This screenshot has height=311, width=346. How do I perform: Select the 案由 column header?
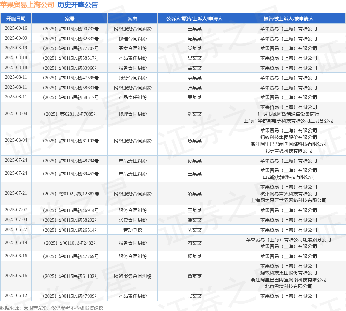click(132, 19)
